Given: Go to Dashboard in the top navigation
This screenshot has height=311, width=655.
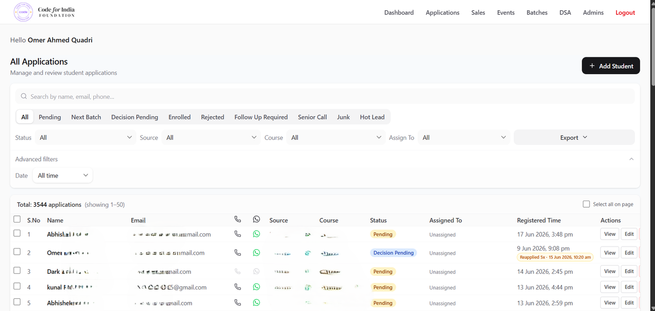Looking at the screenshot, I should [399, 12].
